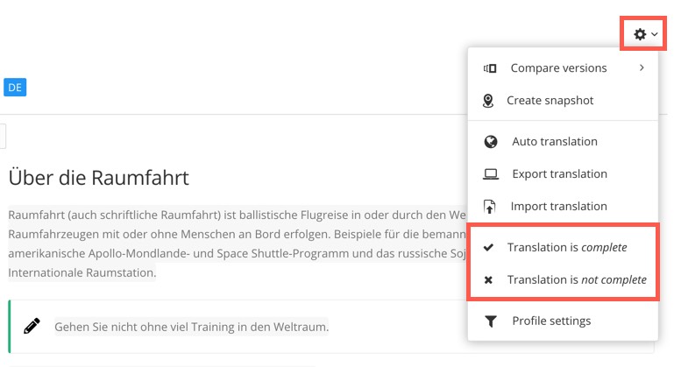The image size is (681, 367).
Task: Choose Import translation option
Action: click(559, 207)
